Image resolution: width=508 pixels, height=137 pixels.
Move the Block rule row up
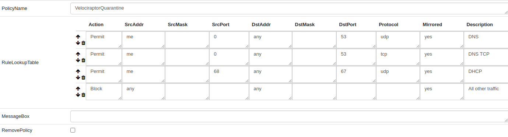[x=78, y=89]
